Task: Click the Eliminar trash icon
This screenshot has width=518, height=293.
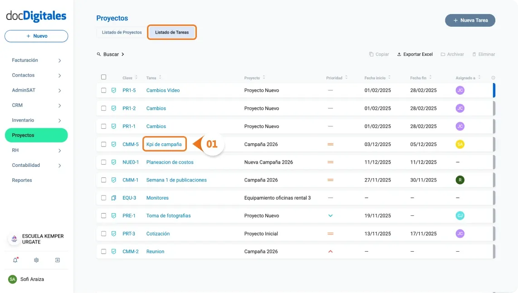Action: click(x=475, y=54)
